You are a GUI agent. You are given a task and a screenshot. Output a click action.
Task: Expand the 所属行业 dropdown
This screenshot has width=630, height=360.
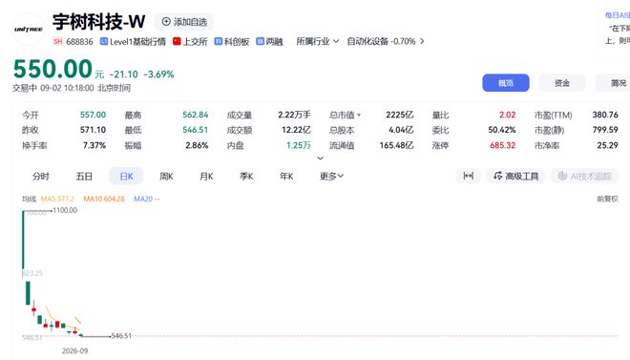tap(318, 41)
